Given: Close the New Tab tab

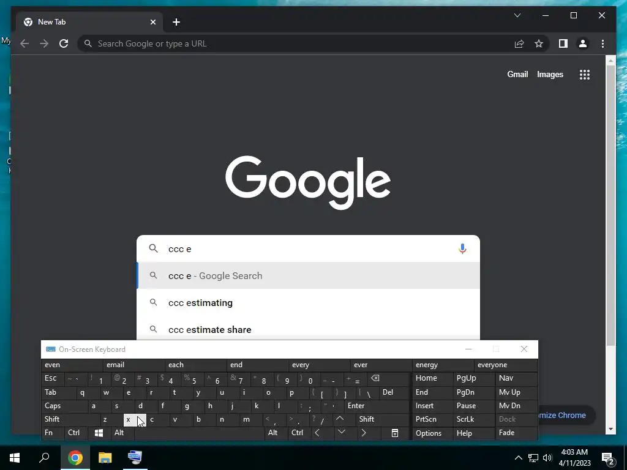Looking at the screenshot, I should [152, 22].
